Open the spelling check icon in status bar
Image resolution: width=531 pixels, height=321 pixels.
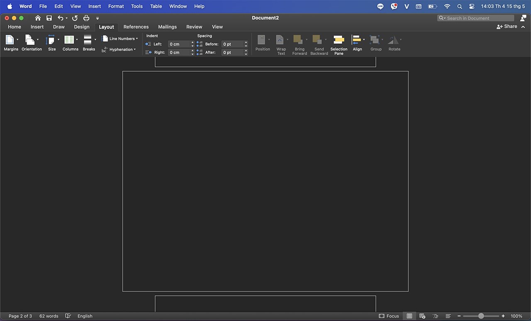68,316
